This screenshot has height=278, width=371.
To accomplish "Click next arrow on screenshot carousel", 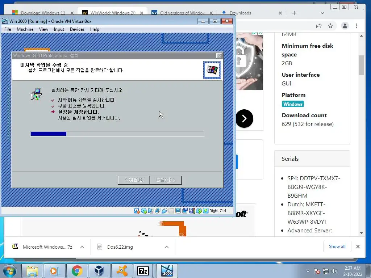I will pos(245,118).
